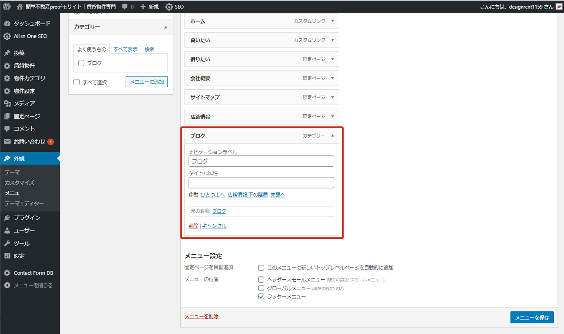Viewport: 564px width, 334px height.
Task: Toggle the すべて選択 checkbox
Action: (x=77, y=82)
